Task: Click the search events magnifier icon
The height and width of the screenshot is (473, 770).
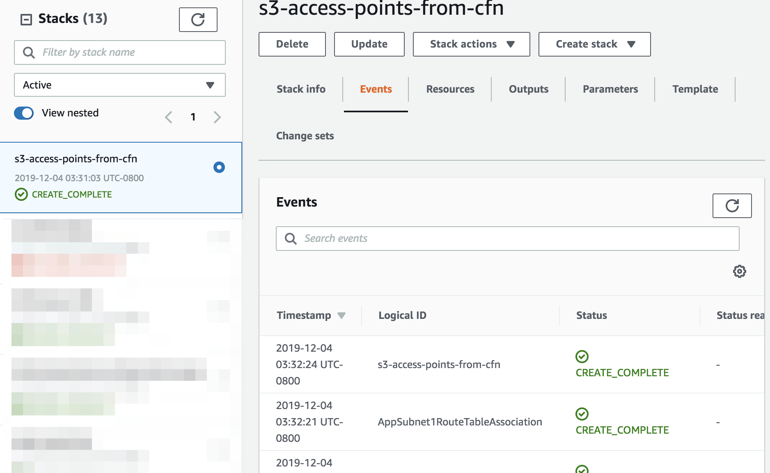Action: point(291,239)
